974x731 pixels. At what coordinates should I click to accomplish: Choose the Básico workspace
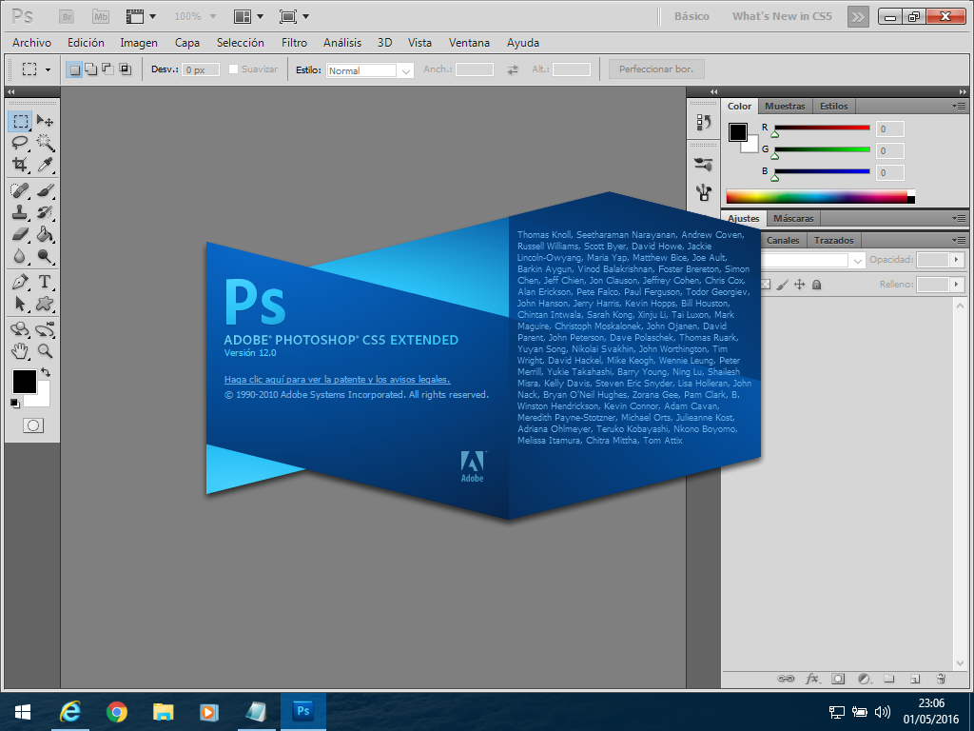(692, 17)
